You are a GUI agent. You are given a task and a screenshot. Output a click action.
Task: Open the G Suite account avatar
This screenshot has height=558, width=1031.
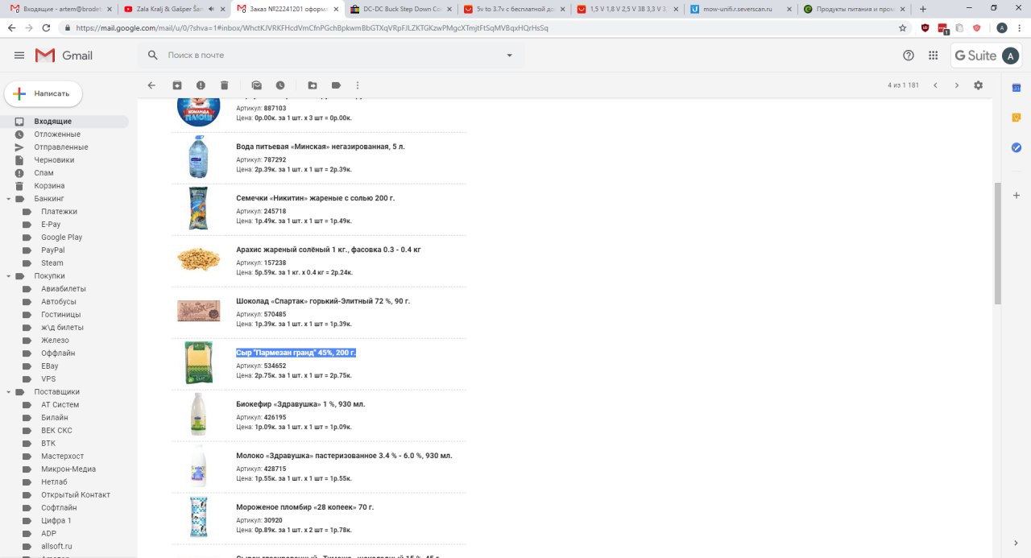(x=1010, y=56)
